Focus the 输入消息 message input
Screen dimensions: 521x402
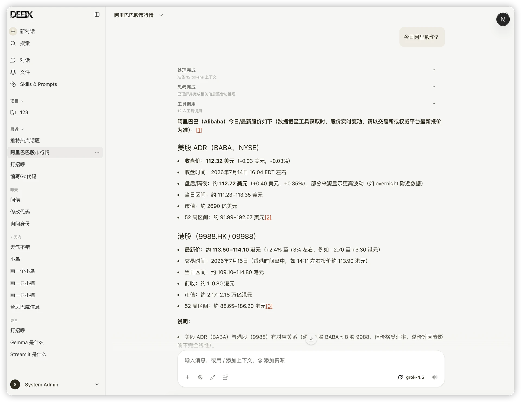point(311,360)
